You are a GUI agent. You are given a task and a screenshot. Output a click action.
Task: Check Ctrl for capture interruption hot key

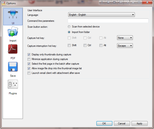click(85, 45)
